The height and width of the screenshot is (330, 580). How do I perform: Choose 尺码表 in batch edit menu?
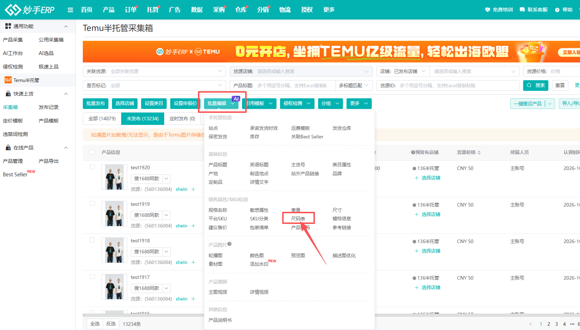pos(298,219)
